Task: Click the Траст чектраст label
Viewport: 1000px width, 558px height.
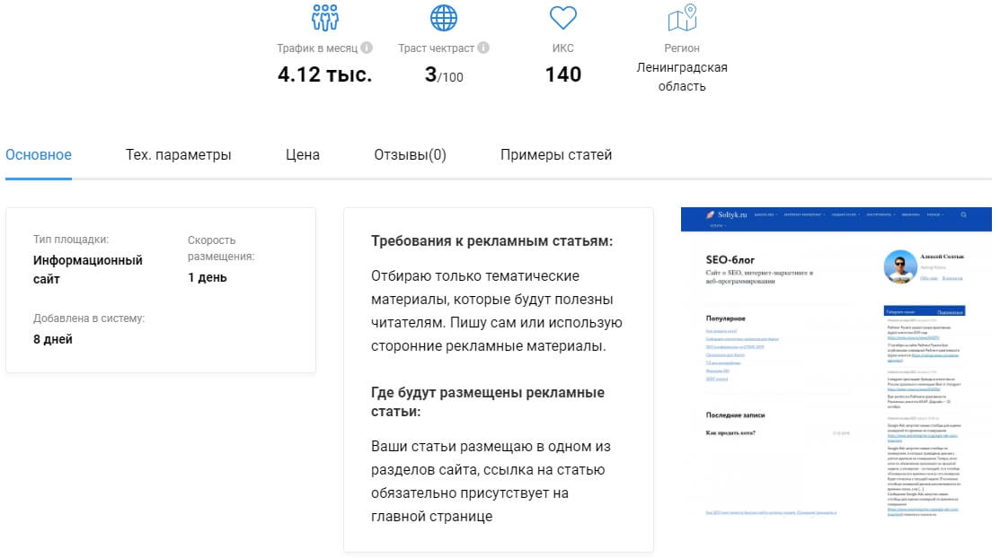Action: [x=437, y=48]
